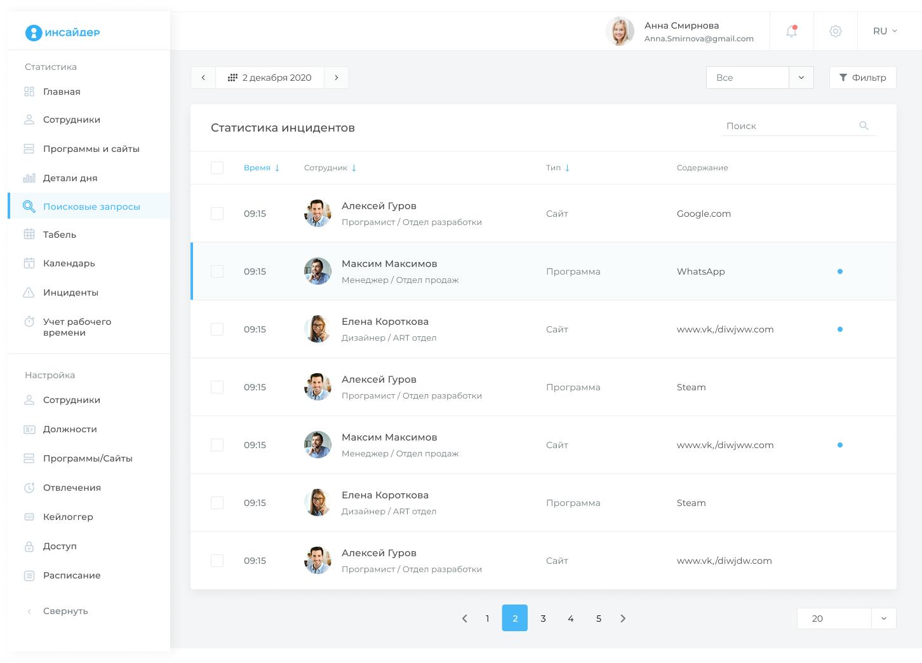Click the Поиск search input field
The image size is (922, 663).
(787, 126)
